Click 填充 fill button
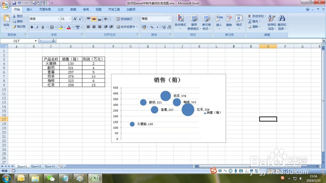Screen dimensions: 326x183 (254, 21)
